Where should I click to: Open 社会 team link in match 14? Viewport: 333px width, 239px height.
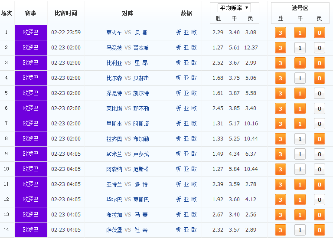141,230
